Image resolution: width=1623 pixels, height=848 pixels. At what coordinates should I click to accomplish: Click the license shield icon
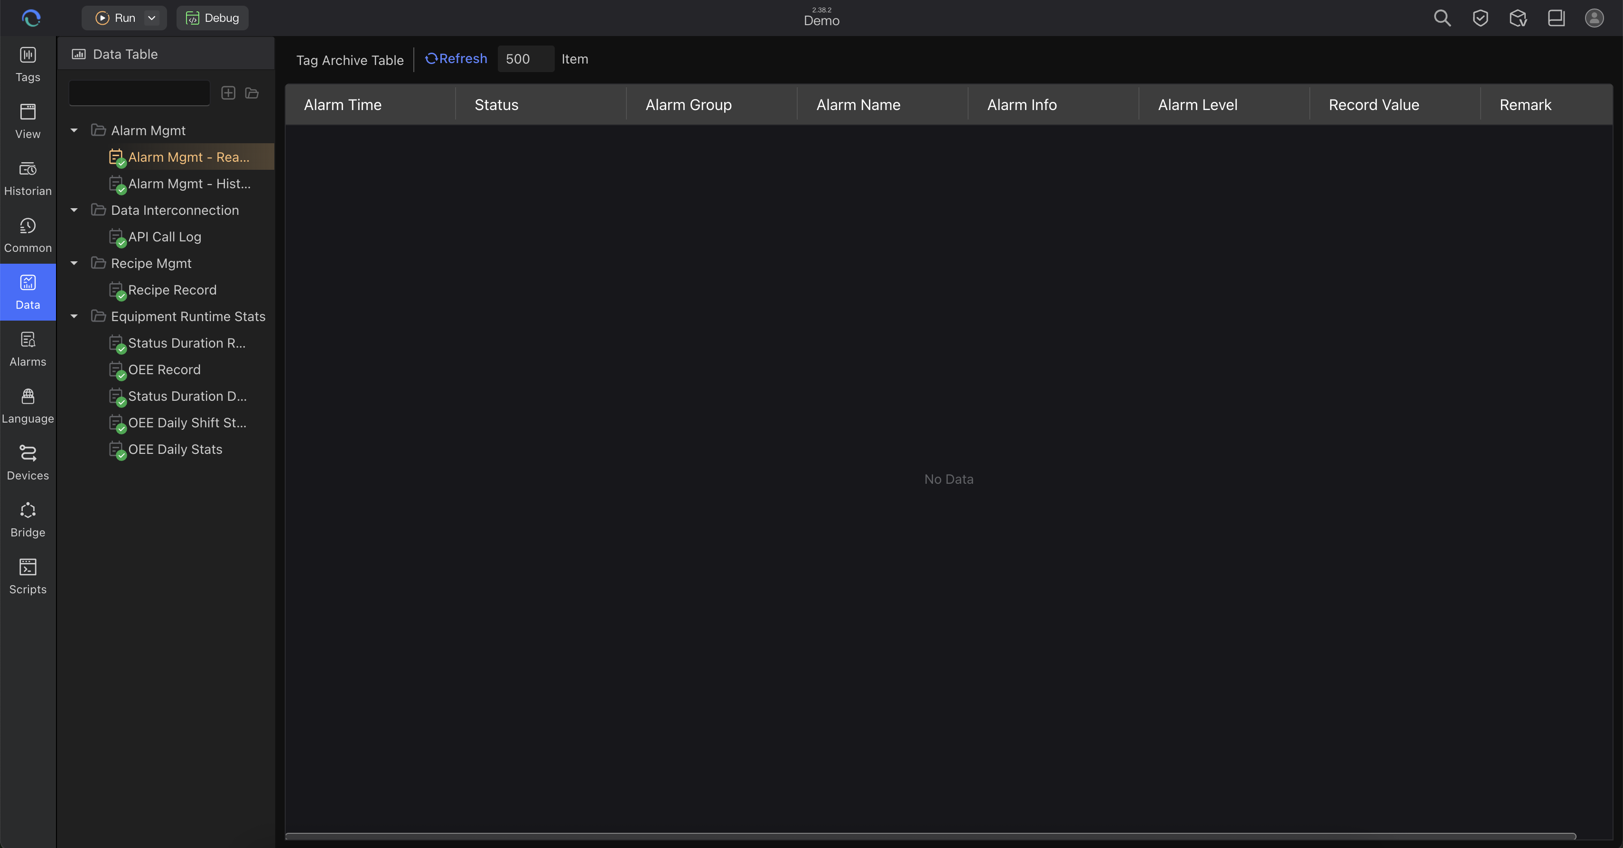1480,18
